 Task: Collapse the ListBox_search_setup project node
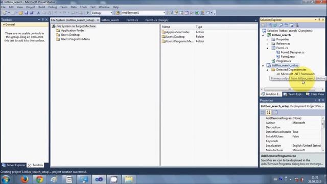tap(263, 65)
